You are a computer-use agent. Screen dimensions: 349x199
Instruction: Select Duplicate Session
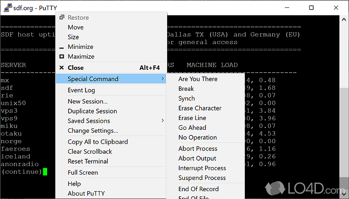[92, 111]
